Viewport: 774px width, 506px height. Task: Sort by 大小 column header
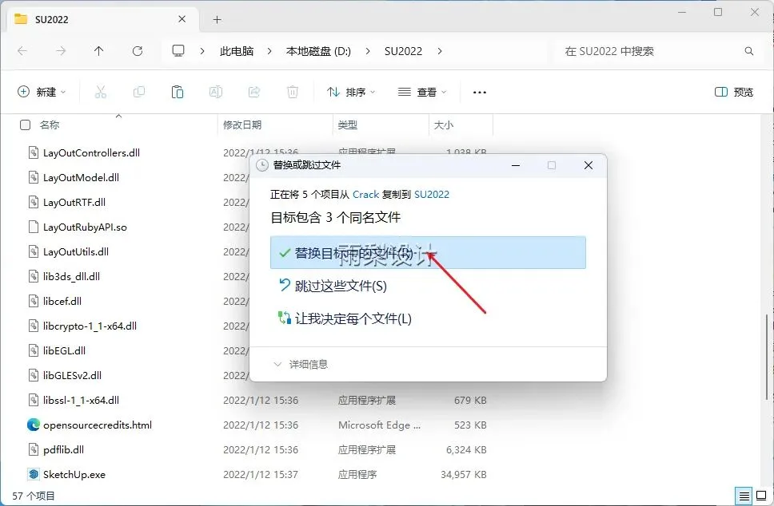click(x=443, y=125)
